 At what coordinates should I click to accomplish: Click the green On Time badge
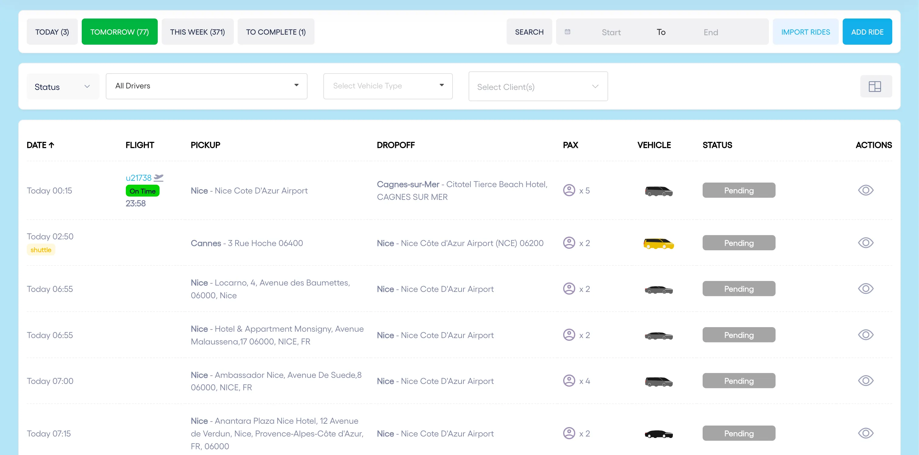(x=142, y=191)
